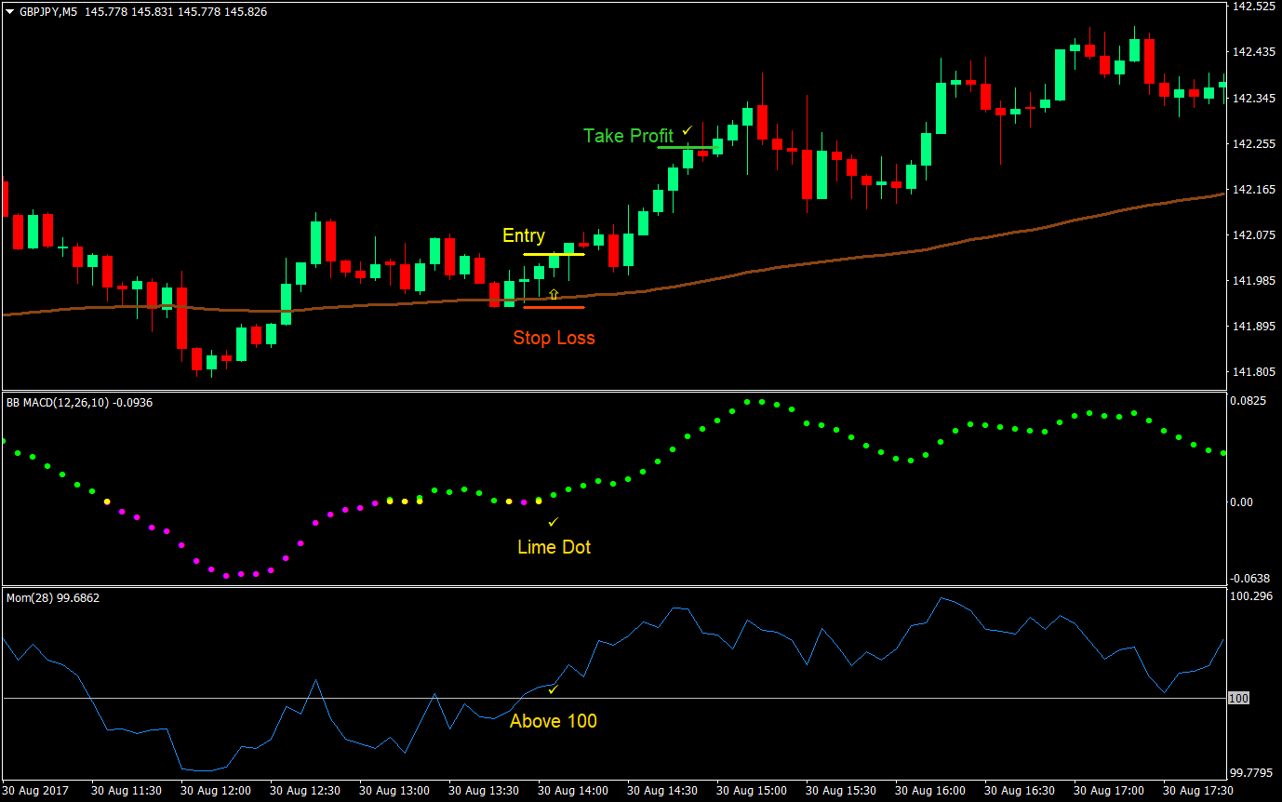Click the checkmark icon above Lime Dot label
Image resolution: width=1282 pixels, height=802 pixels.
pos(553,522)
